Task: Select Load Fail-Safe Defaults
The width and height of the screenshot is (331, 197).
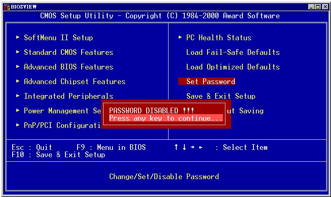Action: [x=233, y=52]
